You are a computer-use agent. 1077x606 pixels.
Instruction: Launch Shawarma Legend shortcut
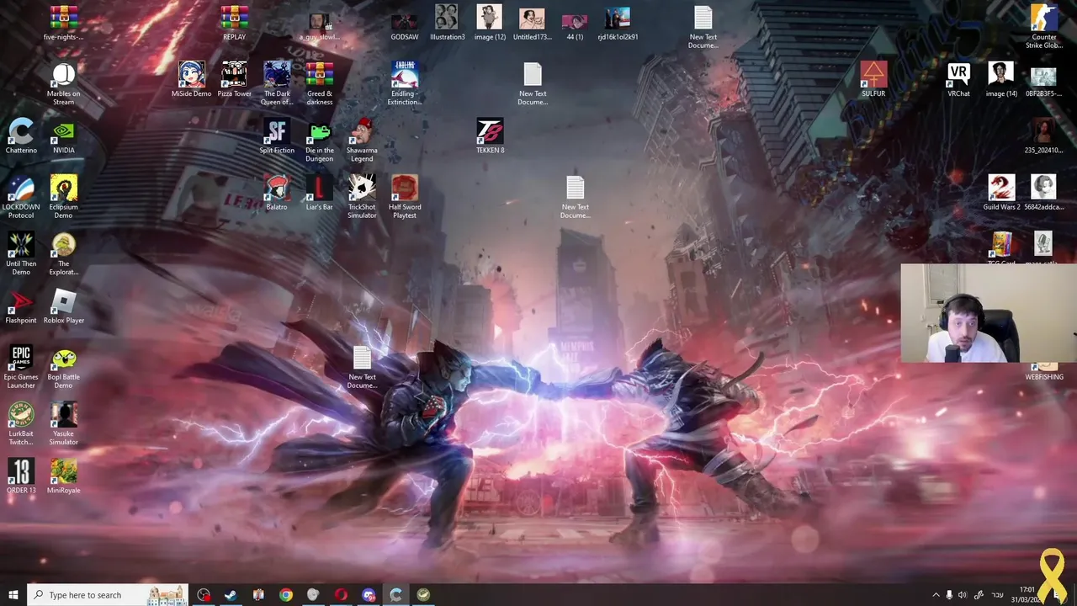[362, 140]
